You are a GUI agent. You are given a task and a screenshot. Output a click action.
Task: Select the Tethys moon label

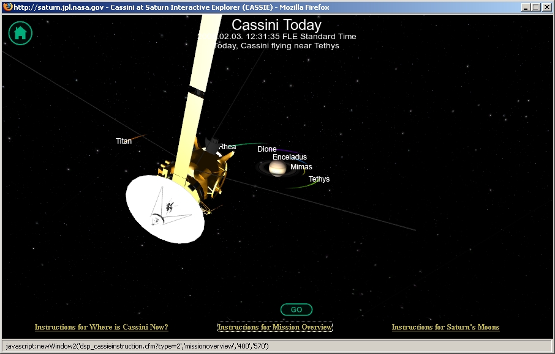tap(319, 179)
